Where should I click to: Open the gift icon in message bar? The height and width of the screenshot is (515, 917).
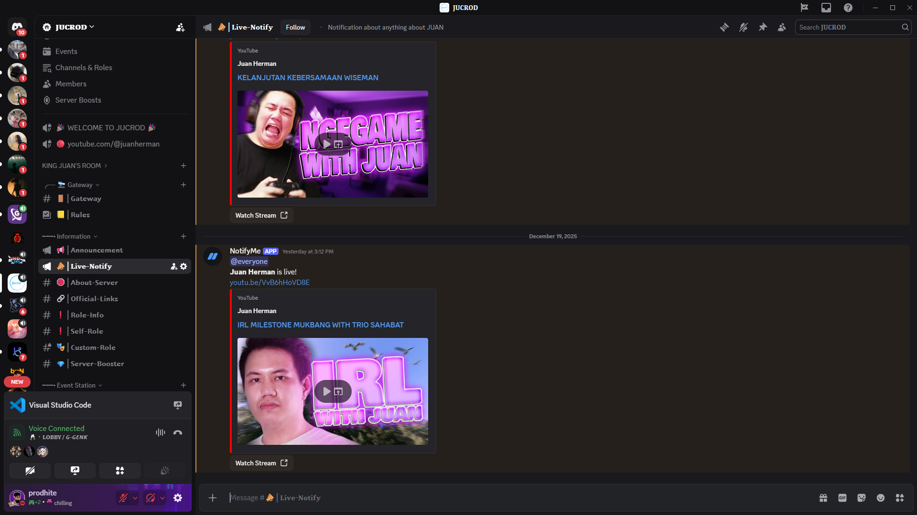[x=823, y=498]
